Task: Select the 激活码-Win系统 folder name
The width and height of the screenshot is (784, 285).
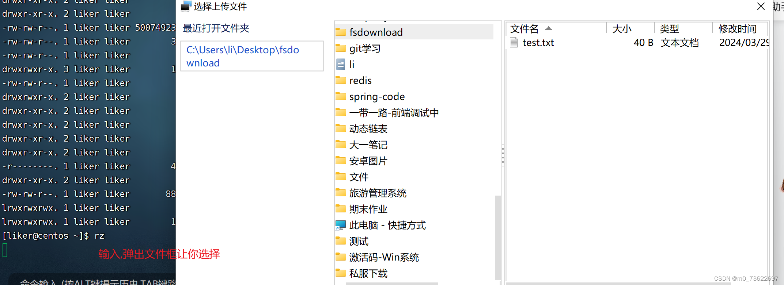Action: (384, 257)
